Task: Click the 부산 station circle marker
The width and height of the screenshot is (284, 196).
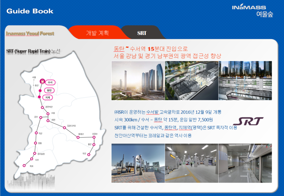Action: pyautogui.click(x=89, y=155)
